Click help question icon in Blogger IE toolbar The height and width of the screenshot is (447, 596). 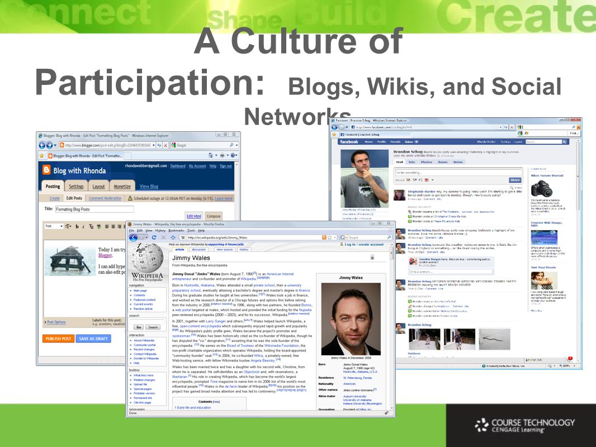point(233,155)
